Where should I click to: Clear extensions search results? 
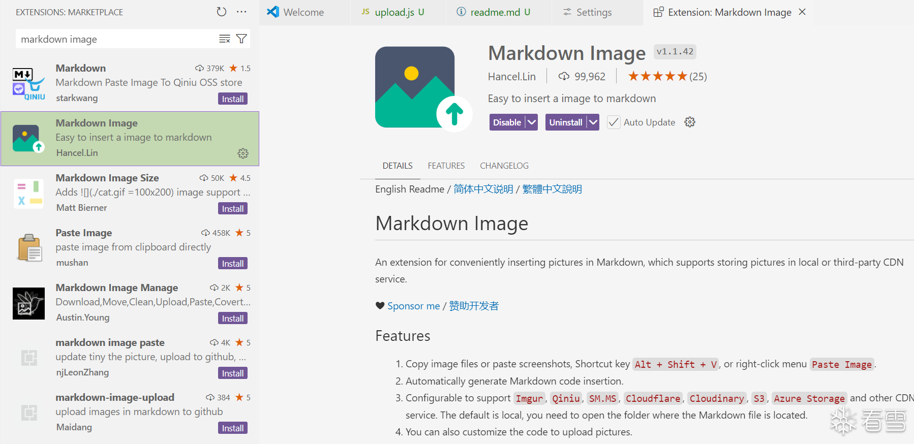pyautogui.click(x=225, y=39)
